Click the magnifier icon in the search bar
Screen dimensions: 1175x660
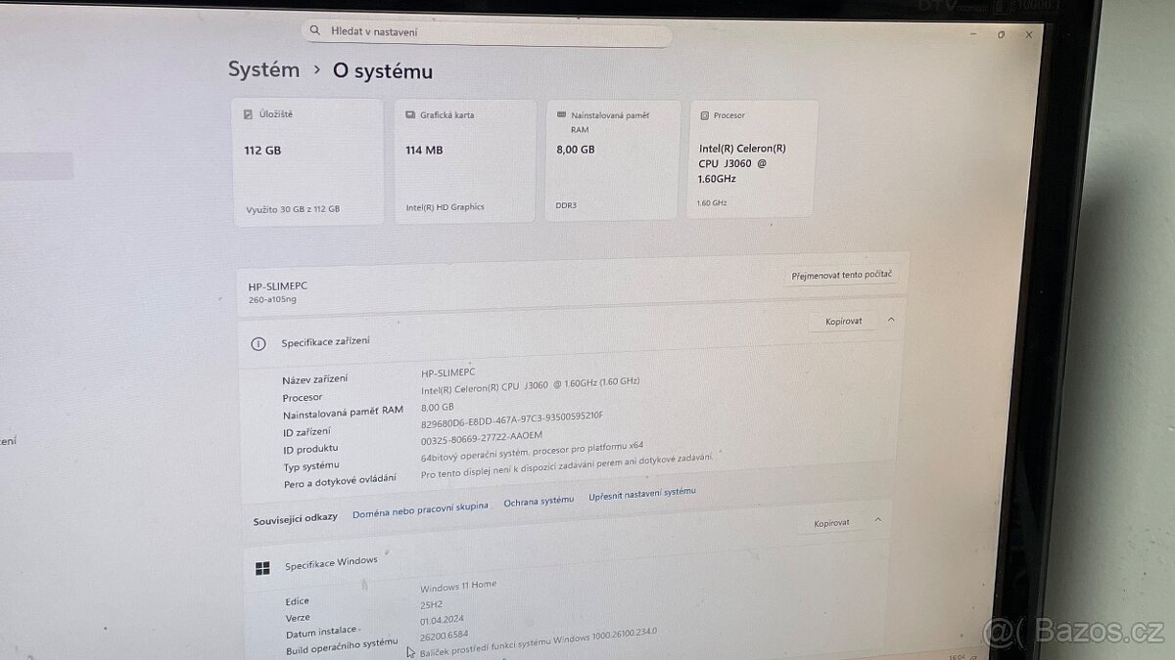[314, 30]
